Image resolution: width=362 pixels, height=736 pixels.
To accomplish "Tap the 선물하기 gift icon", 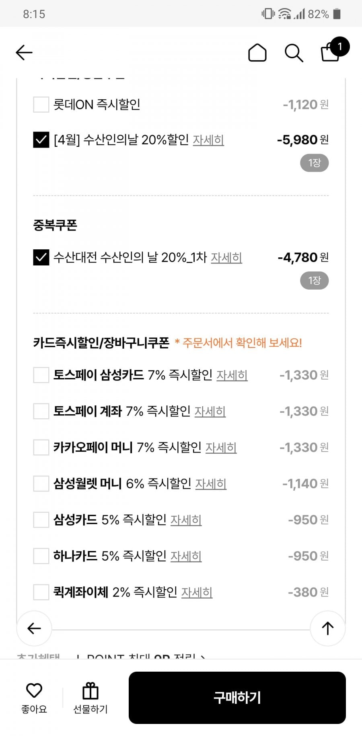I will [x=90, y=692].
